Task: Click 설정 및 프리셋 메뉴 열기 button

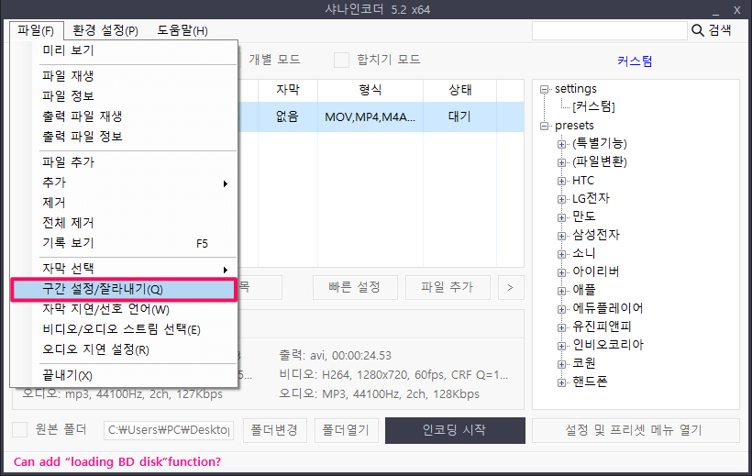Action: 636,430
